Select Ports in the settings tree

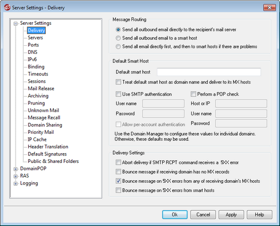coord(33,45)
